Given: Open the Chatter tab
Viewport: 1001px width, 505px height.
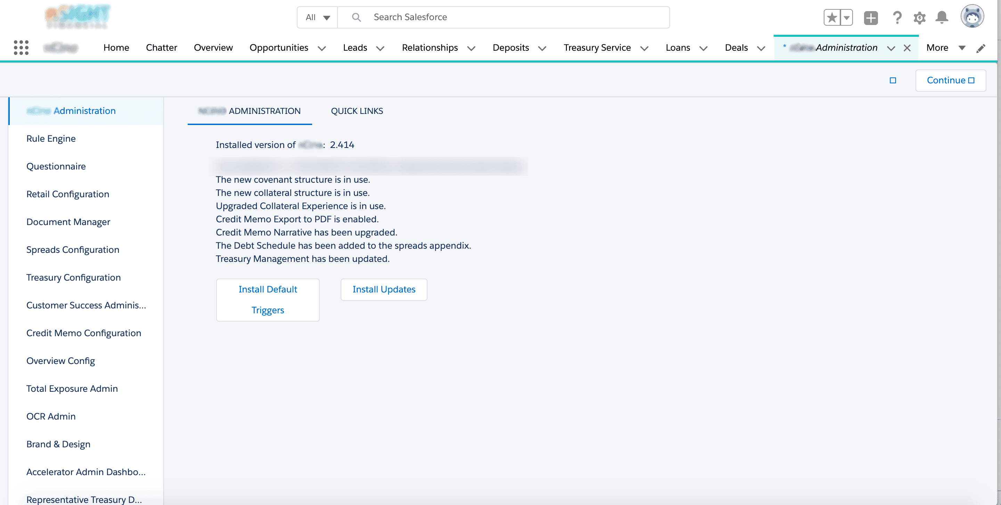Looking at the screenshot, I should click(x=161, y=48).
